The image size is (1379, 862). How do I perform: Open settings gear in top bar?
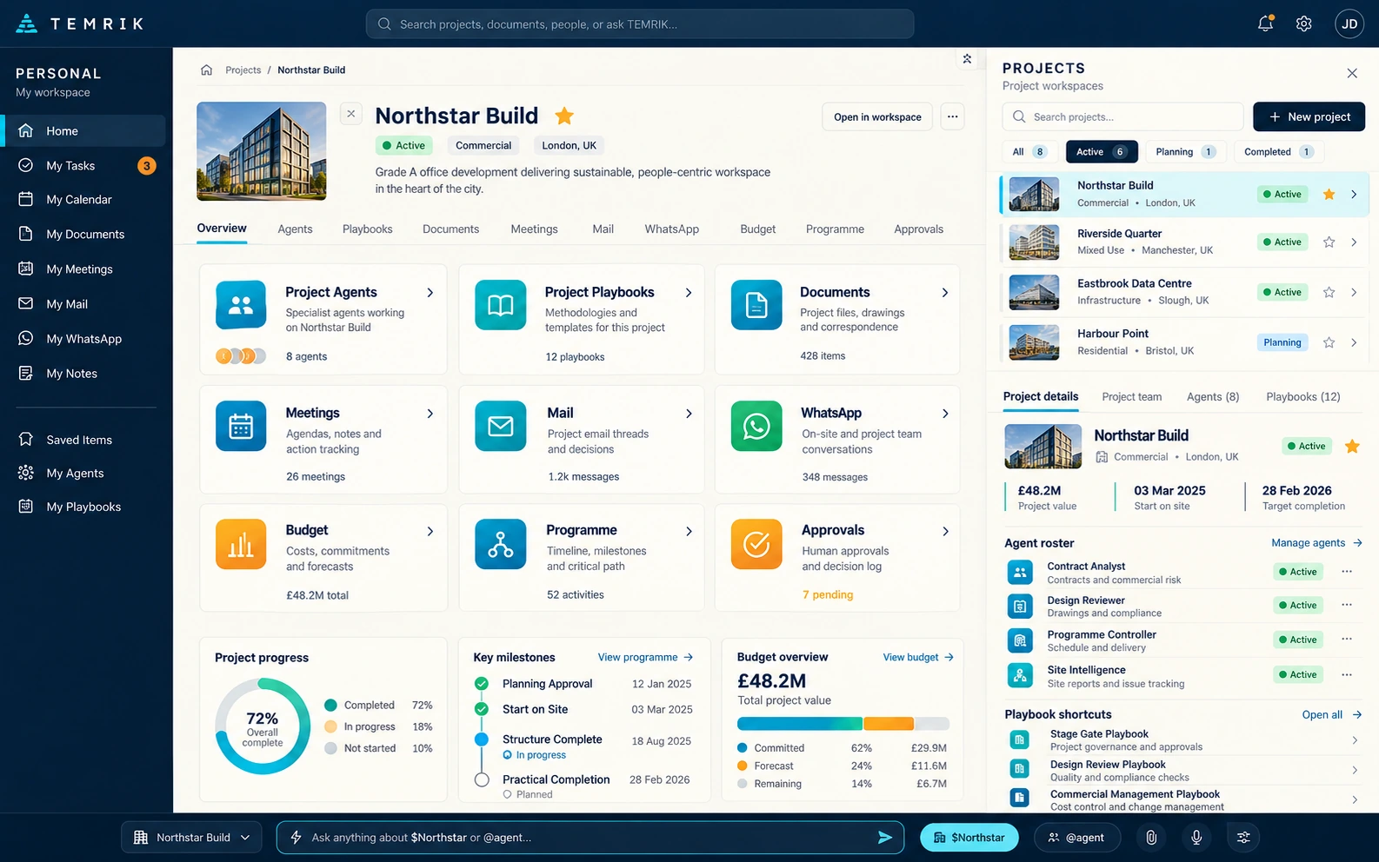[1303, 23]
